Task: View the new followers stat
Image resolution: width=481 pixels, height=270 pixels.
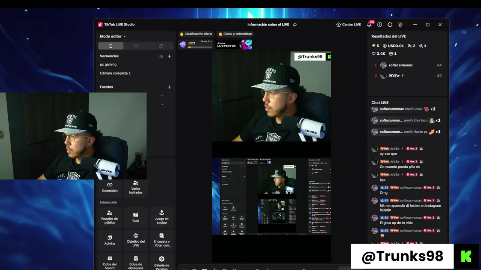Action: click(x=423, y=46)
